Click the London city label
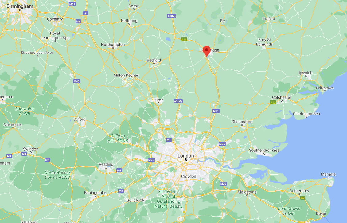347x223 pixels. 186,156
